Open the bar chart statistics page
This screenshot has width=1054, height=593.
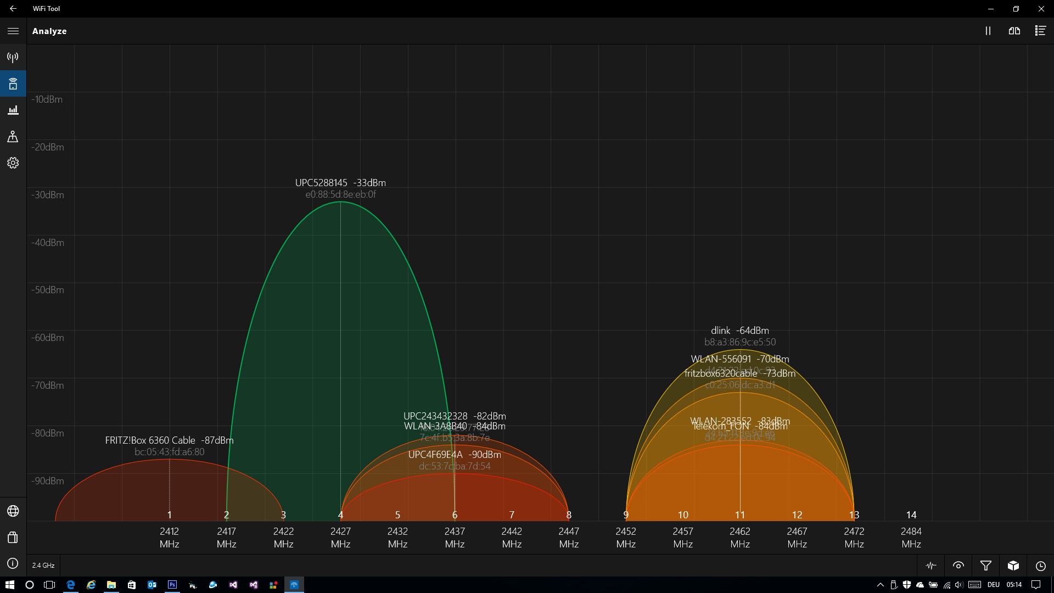(x=13, y=110)
